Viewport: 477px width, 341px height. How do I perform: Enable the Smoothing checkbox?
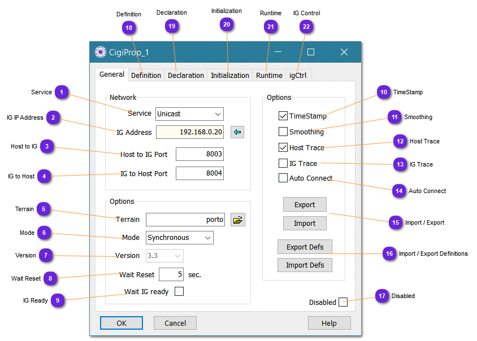[x=283, y=132]
